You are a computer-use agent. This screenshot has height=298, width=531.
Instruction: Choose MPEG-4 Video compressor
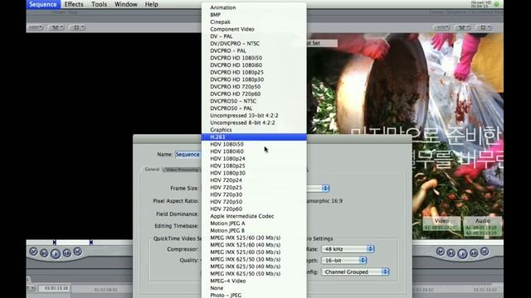254,281
